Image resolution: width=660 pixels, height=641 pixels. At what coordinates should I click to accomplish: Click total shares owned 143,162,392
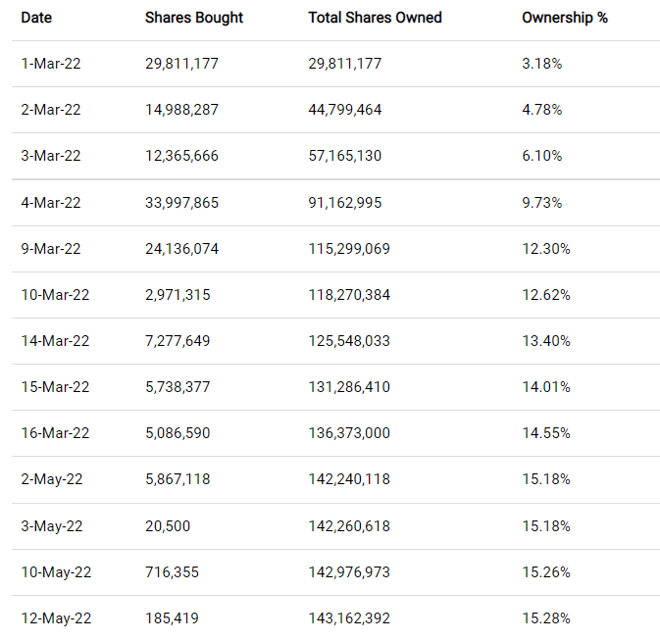click(348, 618)
